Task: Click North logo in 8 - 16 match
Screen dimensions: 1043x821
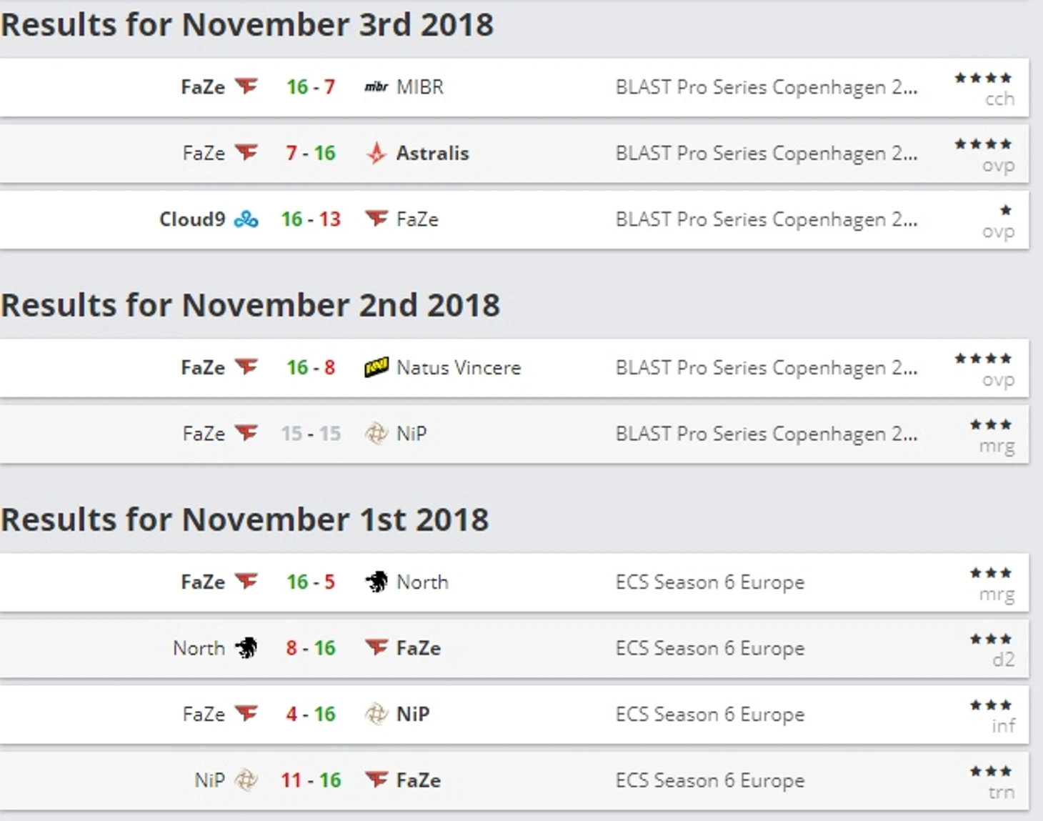Action: click(246, 648)
